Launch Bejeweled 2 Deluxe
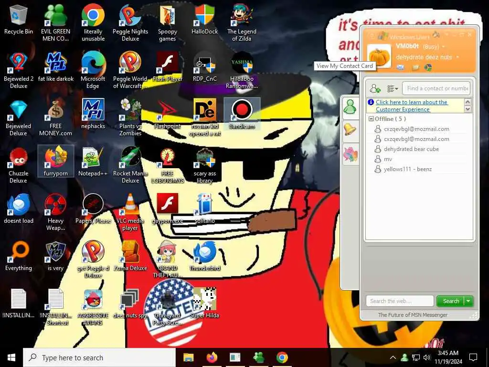This screenshot has height=367, width=489. point(19,69)
